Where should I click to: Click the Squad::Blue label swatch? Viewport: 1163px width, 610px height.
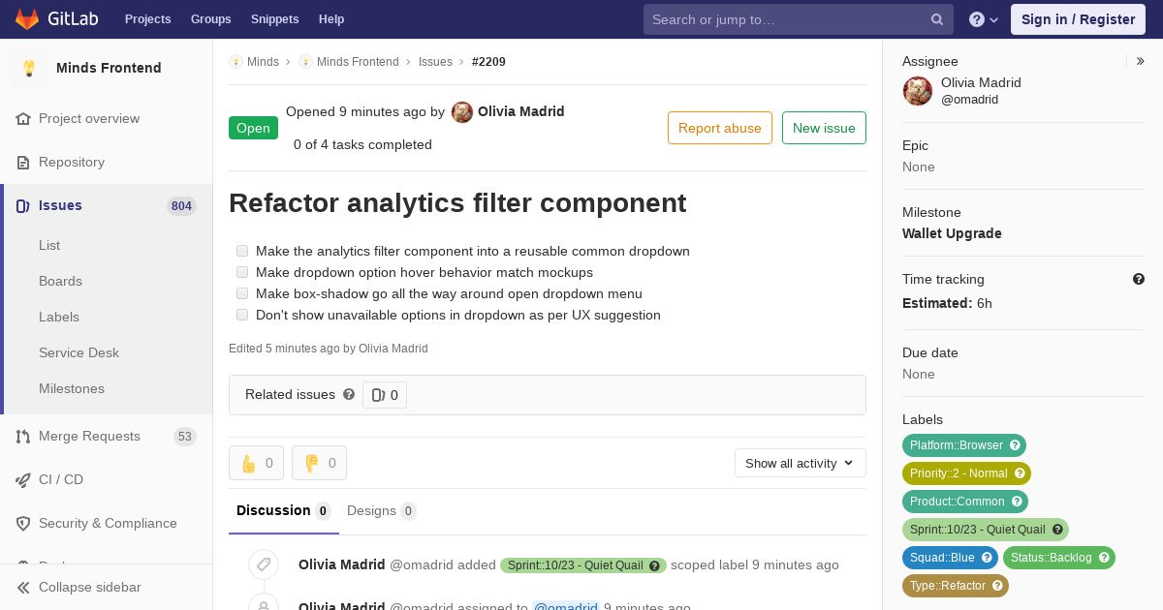pyautogui.click(x=950, y=558)
